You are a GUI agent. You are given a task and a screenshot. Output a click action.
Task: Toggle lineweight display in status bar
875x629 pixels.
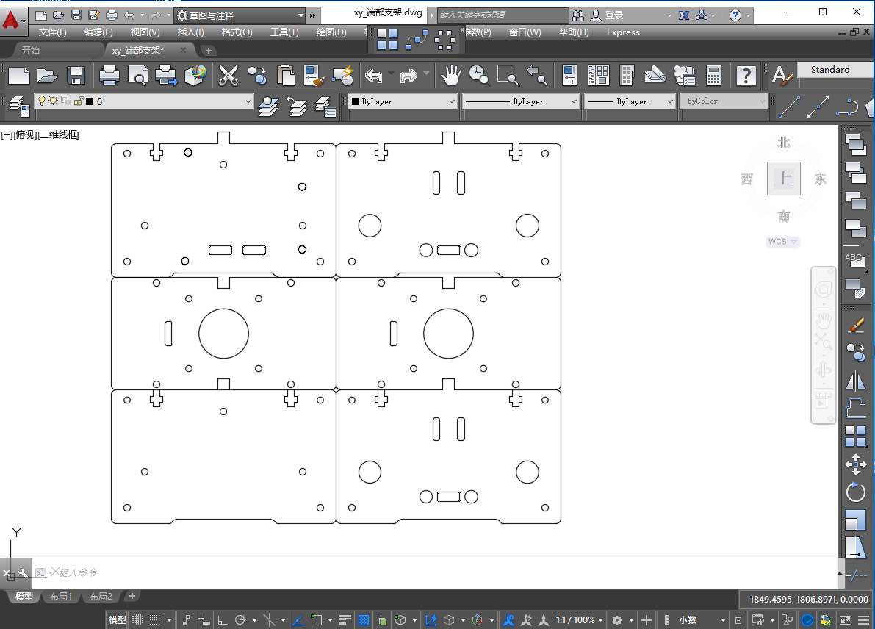click(345, 619)
